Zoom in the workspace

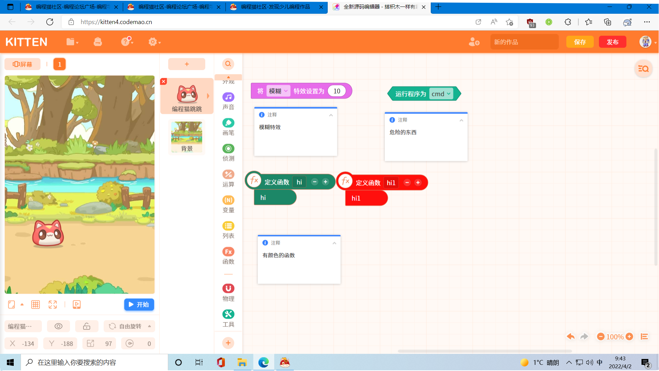click(629, 337)
